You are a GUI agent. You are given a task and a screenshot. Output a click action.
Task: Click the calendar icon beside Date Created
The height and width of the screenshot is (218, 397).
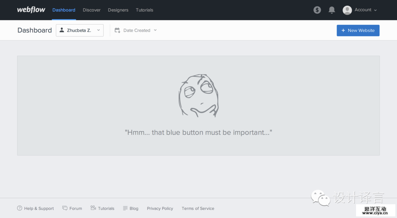click(117, 30)
